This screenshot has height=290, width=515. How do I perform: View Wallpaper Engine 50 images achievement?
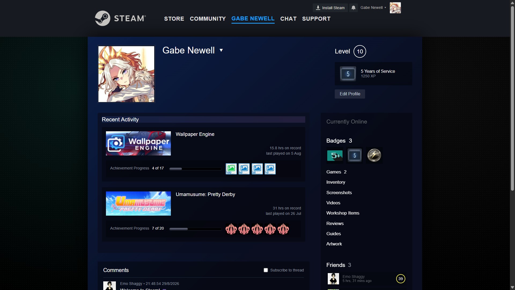(244, 169)
